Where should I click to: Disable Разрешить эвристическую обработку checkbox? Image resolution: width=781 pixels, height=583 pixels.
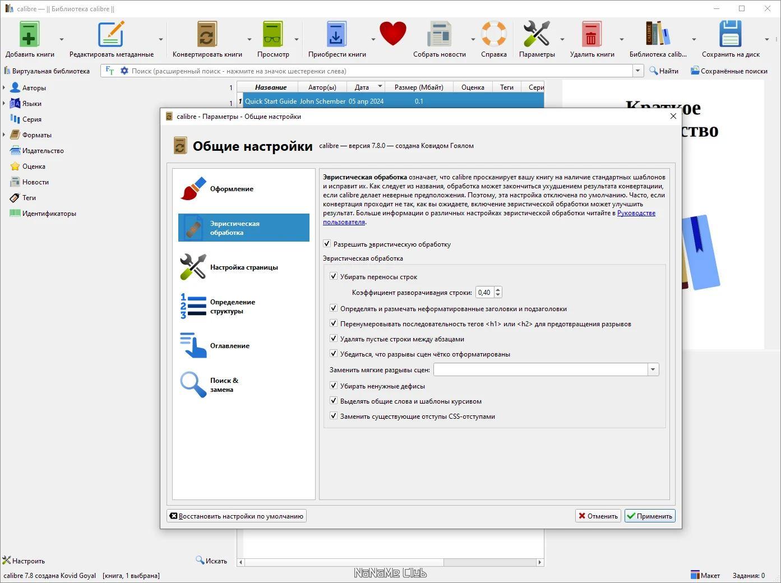pos(327,244)
